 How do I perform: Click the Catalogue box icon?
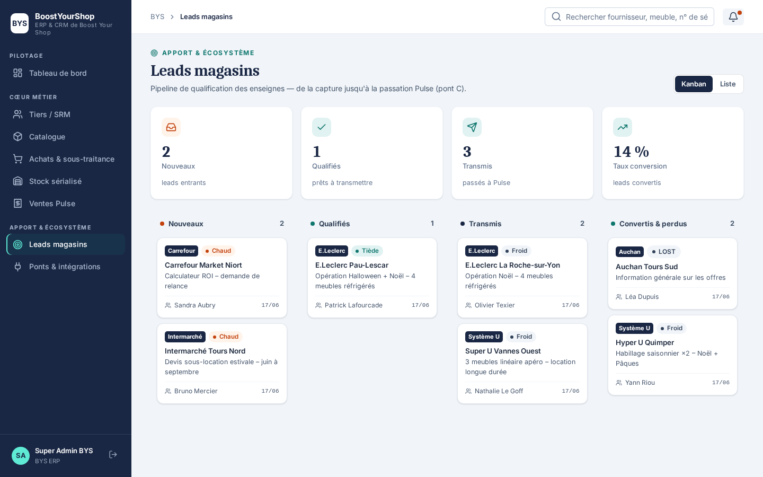18,137
